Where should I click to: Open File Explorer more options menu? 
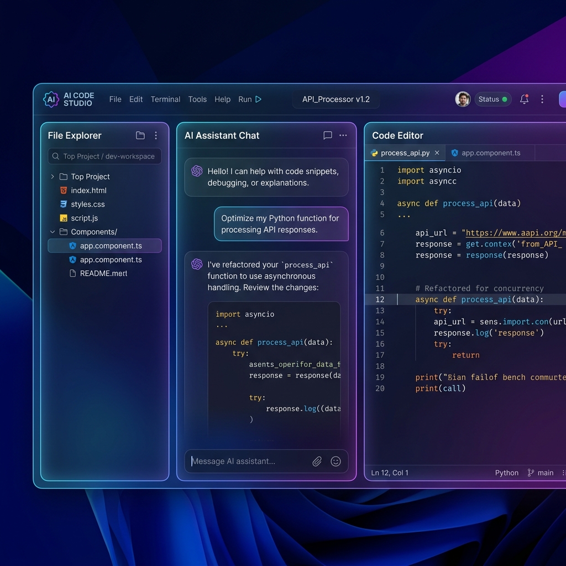click(156, 135)
